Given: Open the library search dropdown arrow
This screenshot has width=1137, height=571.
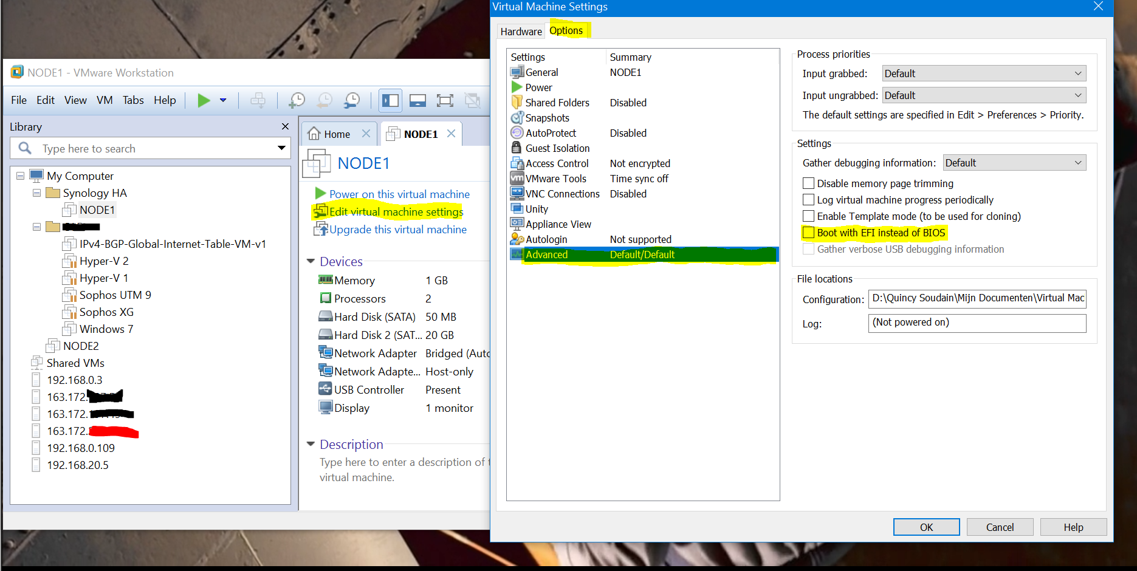Looking at the screenshot, I should (281, 148).
